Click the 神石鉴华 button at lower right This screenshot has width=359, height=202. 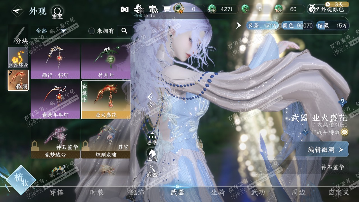pyautogui.click(x=333, y=167)
